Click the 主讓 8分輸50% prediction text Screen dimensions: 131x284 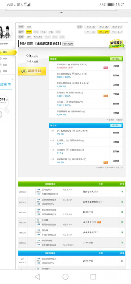(x=64, y=96)
